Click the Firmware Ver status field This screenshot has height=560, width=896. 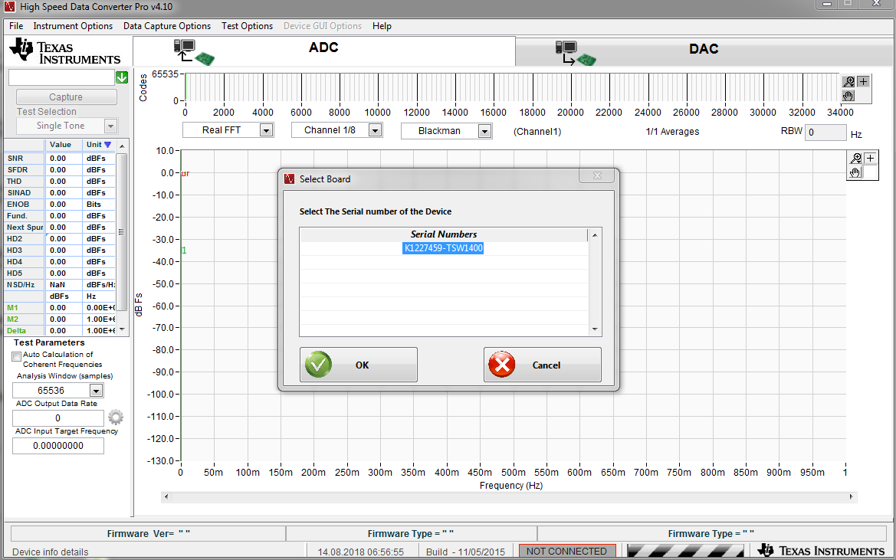click(x=149, y=534)
